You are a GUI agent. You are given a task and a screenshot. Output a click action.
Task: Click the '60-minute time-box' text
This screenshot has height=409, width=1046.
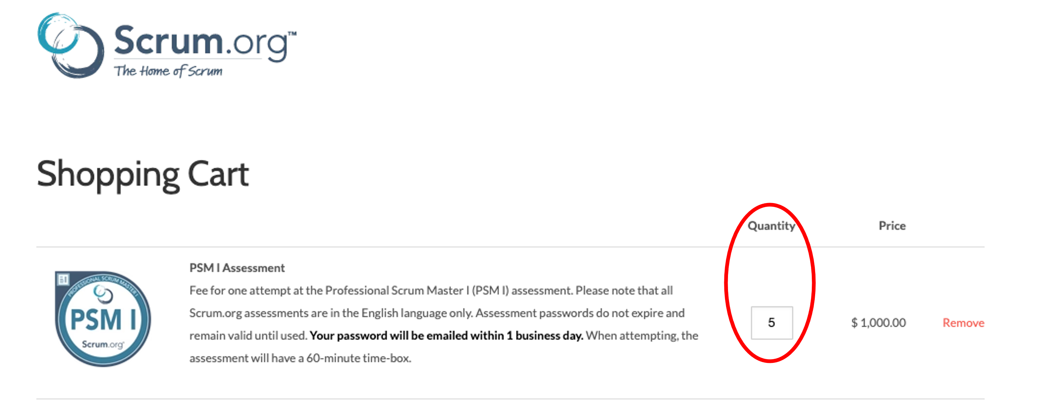(x=358, y=358)
